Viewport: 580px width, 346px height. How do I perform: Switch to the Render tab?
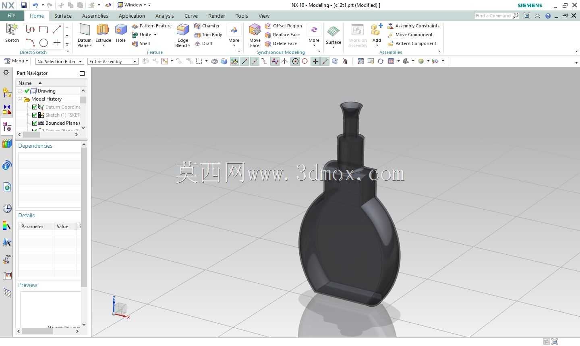216,16
